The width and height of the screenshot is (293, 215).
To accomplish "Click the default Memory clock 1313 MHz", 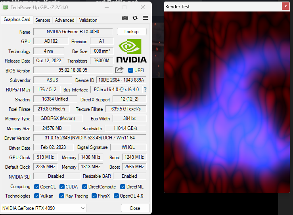I will pos(91,167).
